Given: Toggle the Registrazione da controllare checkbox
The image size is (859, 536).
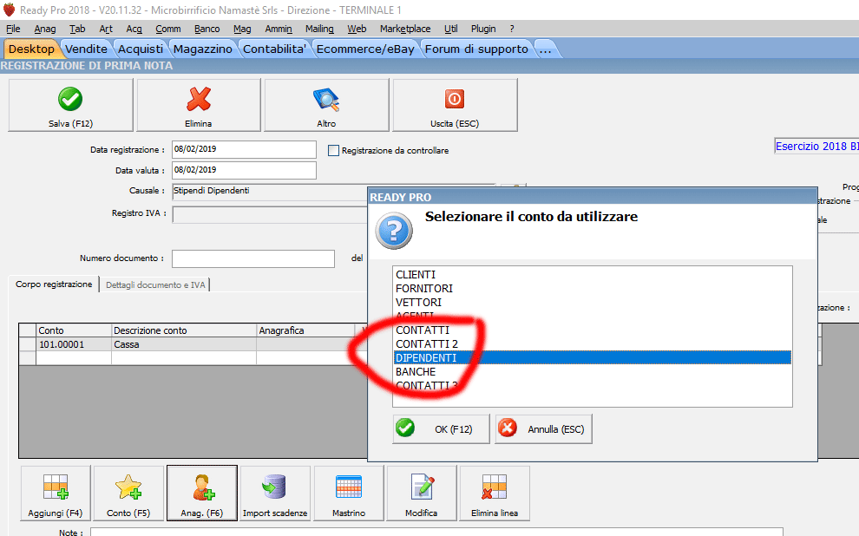Looking at the screenshot, I should [x=333, y=151].
